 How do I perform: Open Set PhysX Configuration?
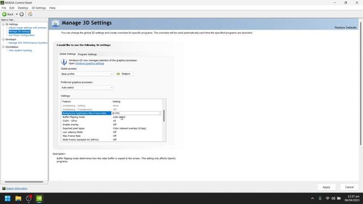22,35
